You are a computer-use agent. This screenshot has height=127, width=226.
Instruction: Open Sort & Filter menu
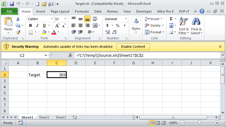184,26
